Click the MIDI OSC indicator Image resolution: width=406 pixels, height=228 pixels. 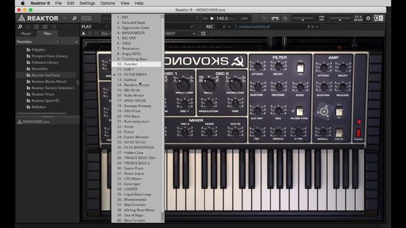[322, 18]
